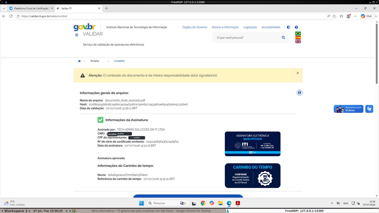This screenshot has height=213, width=379.
Task: Open Copilot from the taskbar
Action: 212,203
